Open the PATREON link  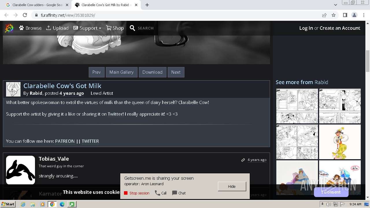point(65,141)
